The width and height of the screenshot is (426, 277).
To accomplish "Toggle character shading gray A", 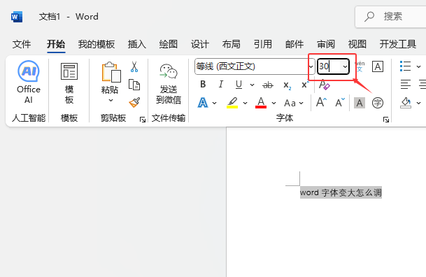I will [x=360, y=103].
